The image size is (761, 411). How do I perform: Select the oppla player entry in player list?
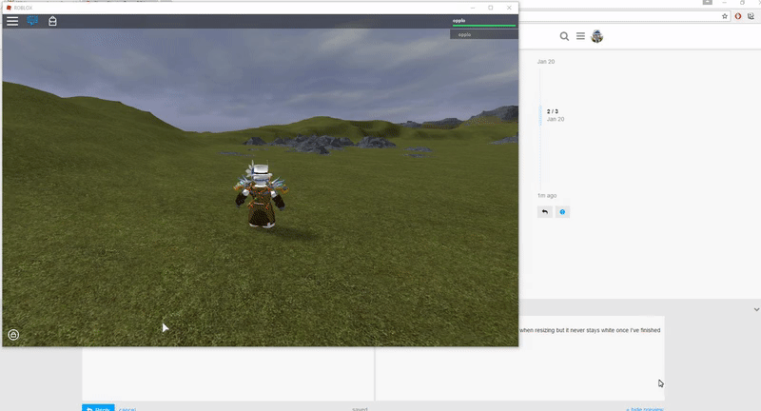[484, 34]
